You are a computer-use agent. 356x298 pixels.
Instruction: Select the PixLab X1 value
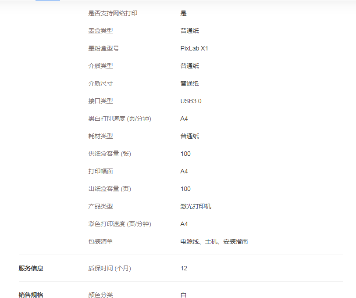click(x=194, y=48)
